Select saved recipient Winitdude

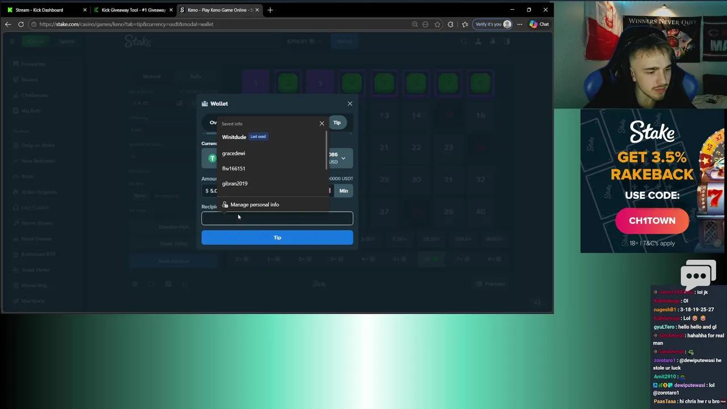(234, 137)
